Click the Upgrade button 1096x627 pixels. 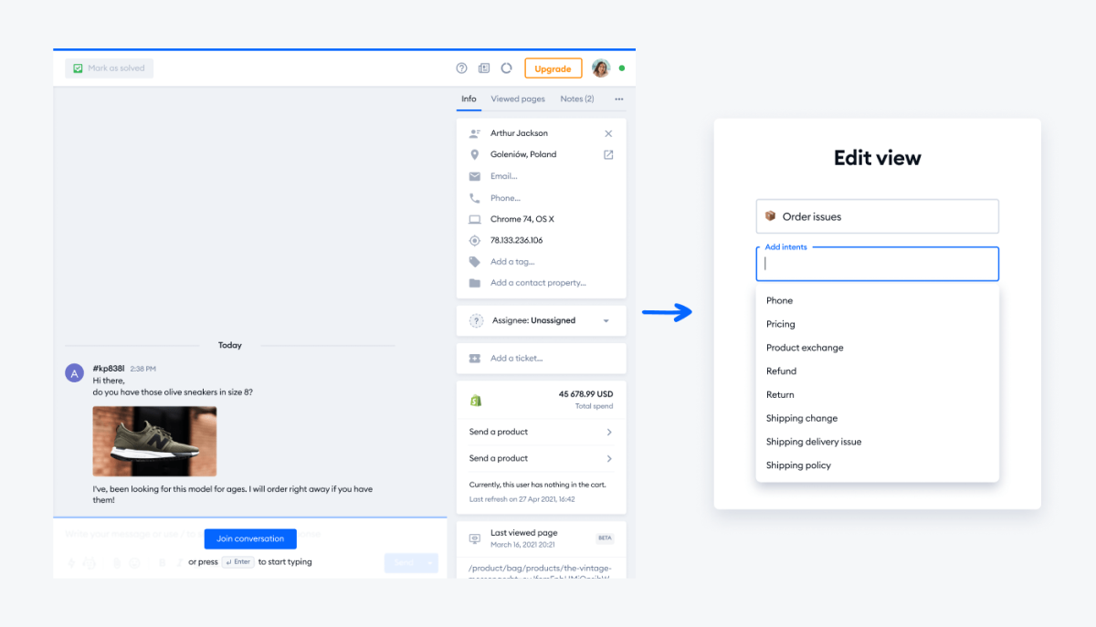[x=553, y=68]
